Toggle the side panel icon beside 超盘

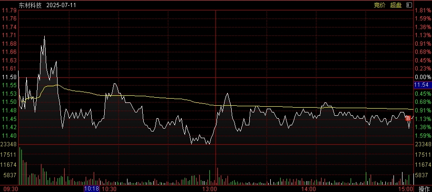pos(409,5)
